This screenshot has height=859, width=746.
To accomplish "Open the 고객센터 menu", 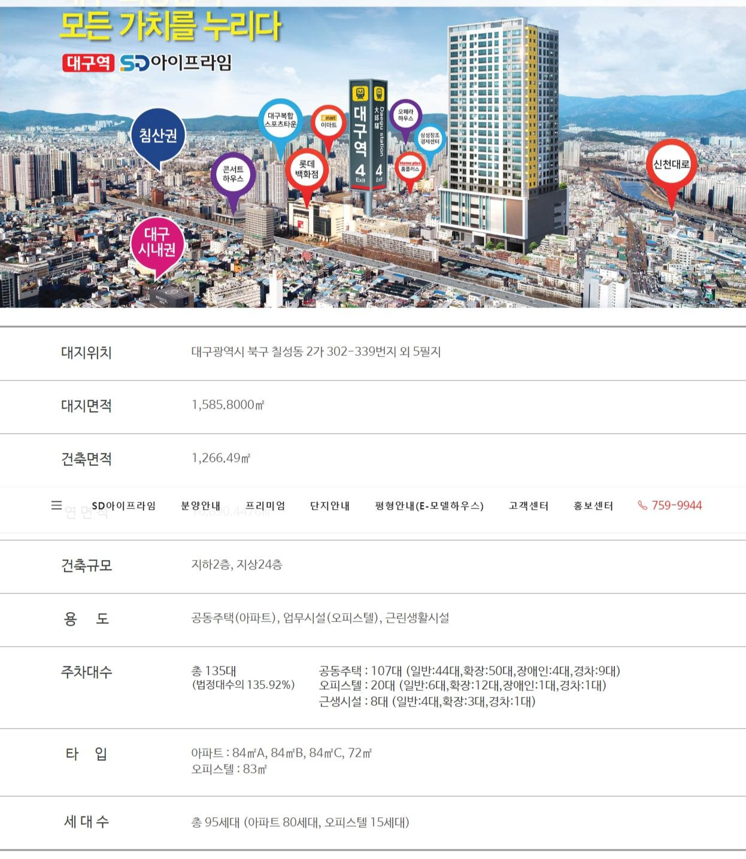I will click(x=529, y=506).
